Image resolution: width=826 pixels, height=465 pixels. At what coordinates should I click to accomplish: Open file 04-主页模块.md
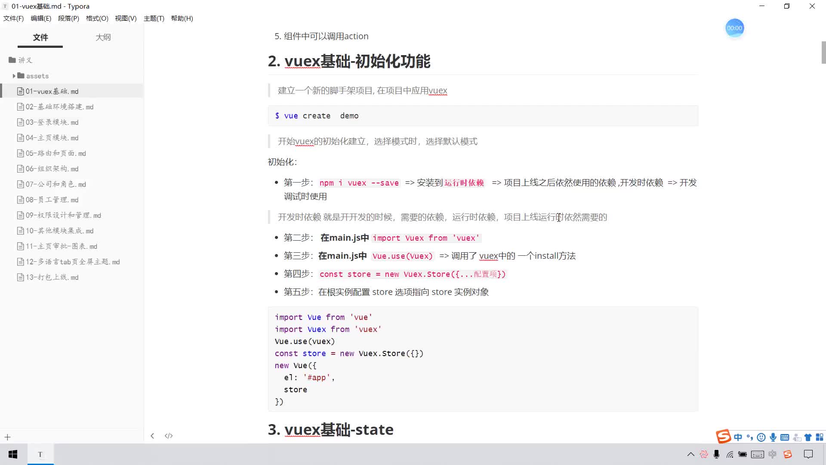coord(72,138)
